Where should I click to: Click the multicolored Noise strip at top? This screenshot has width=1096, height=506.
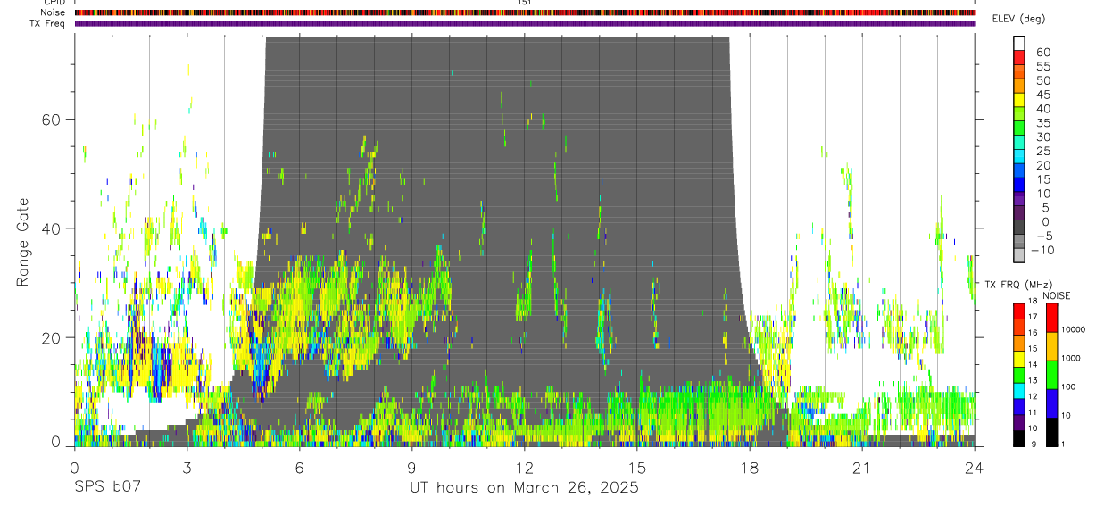525,12
